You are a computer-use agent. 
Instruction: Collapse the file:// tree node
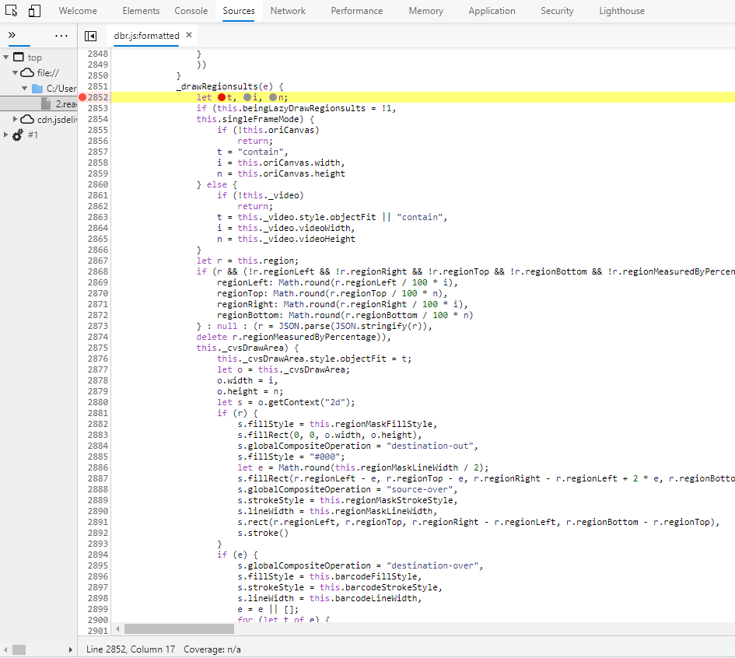(15, 73)
